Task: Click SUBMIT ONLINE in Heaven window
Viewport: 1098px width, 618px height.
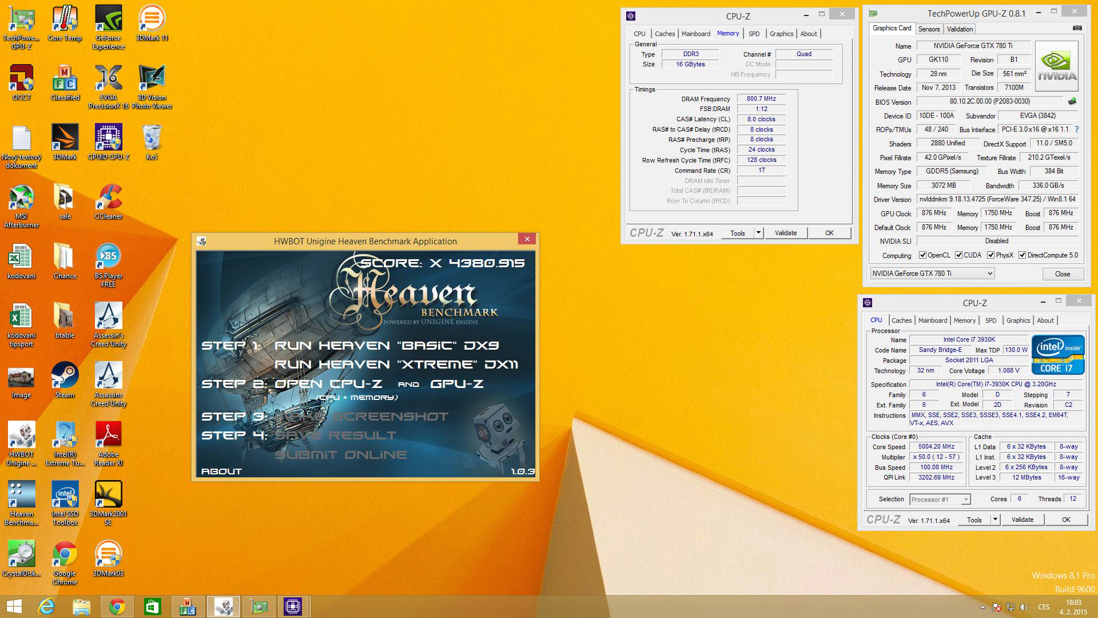Action: pos(341,455)
